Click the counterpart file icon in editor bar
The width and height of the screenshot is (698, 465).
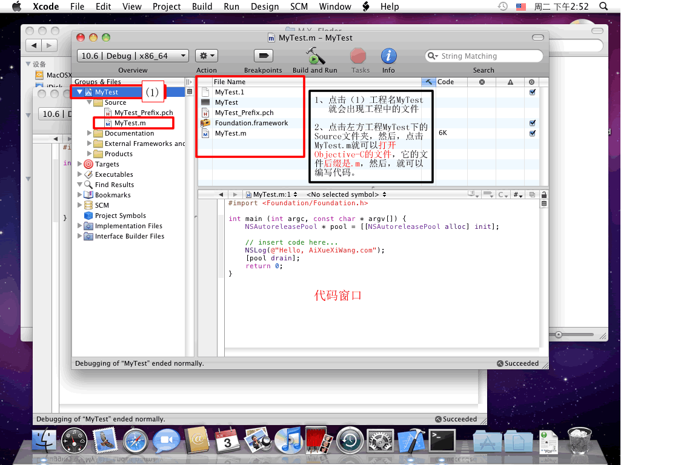point(532,194)
